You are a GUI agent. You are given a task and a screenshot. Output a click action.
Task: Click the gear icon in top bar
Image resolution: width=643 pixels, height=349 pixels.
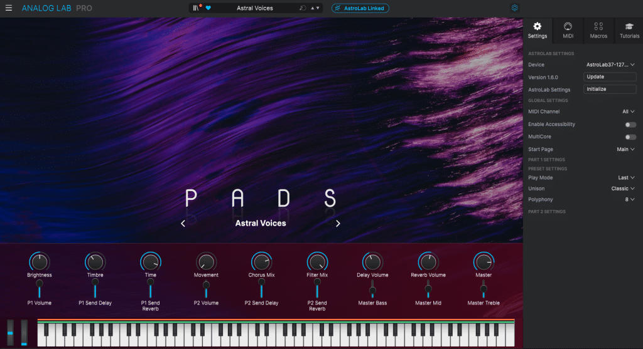(515, 8)
